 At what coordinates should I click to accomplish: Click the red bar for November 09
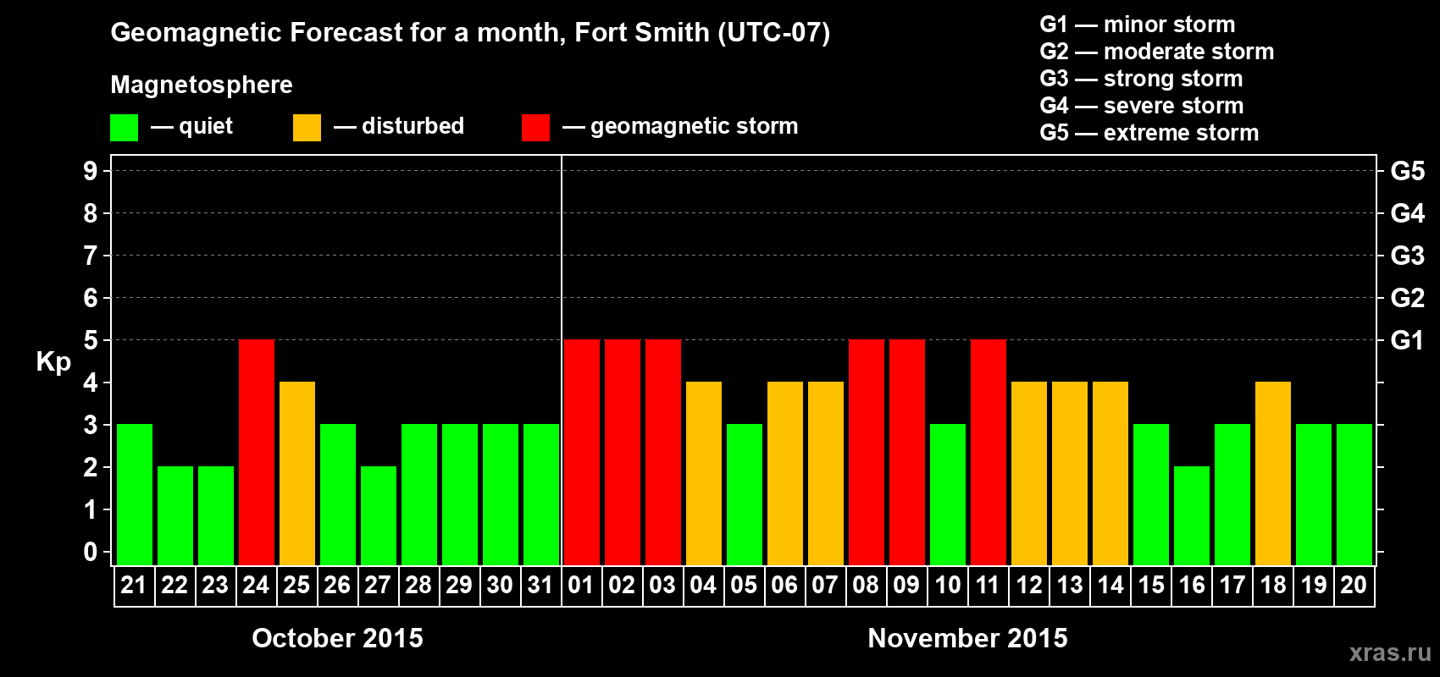(x=907, y=452)
